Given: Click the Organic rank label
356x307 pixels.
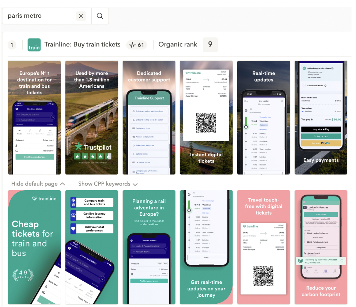Looking at the screenshot, I should 178,44.
